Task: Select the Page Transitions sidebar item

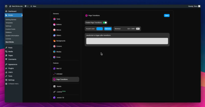Action: pos(66,79)
